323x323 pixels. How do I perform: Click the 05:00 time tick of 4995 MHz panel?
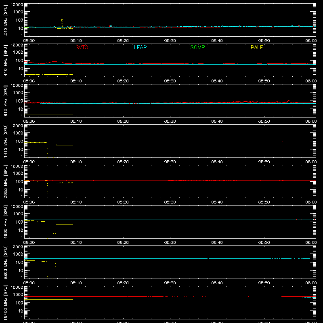(x=29, y=243)
